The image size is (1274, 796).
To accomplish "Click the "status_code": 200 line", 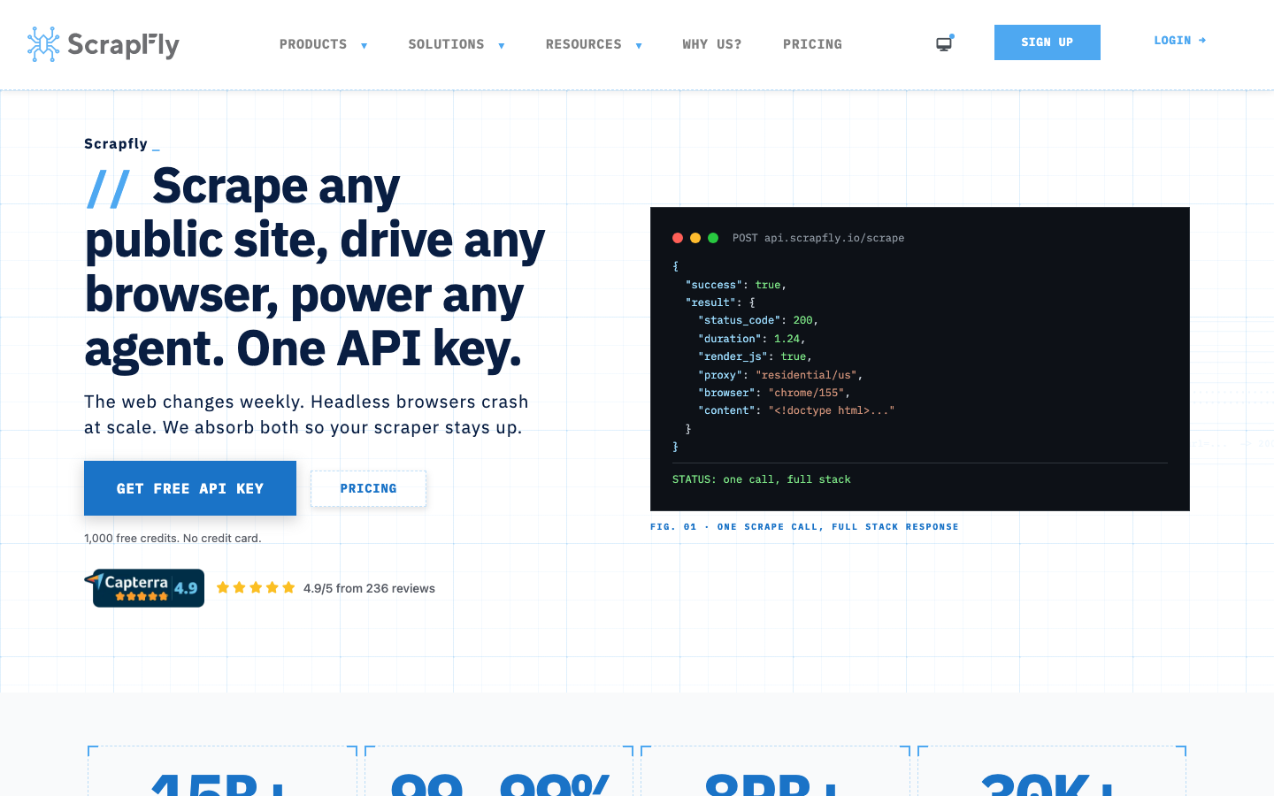I will click(x=758, y=320).
